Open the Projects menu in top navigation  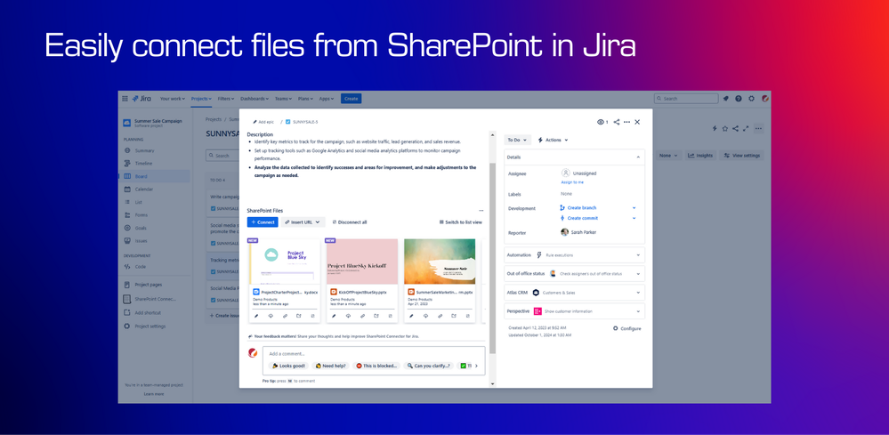(x=201, y=99)
